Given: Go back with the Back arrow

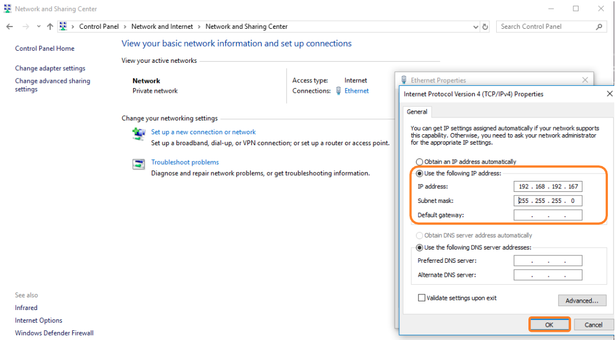Looking at the screenshot, I should pos(9,27).
